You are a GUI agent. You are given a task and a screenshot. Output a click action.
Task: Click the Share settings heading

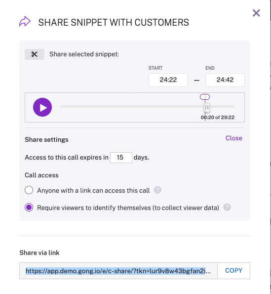[x=46, y=140]
